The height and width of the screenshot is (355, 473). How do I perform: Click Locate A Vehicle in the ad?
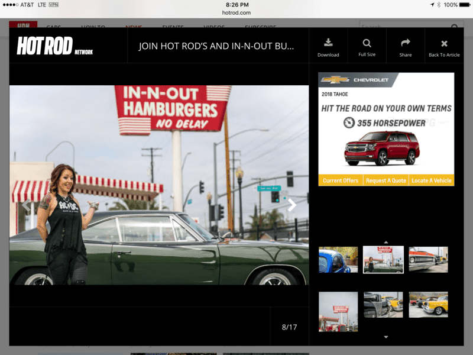click(x=432, y=180)
